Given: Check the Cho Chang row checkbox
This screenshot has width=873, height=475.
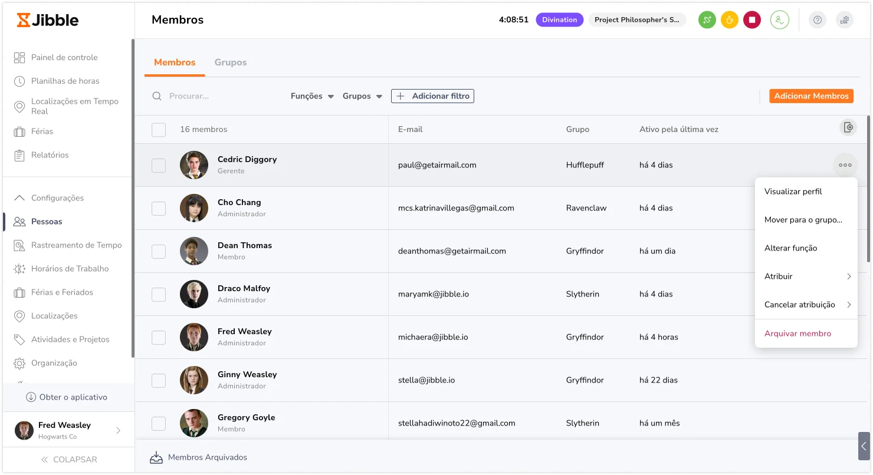Looking at the screenshot, I should click(x=159, y=209).
